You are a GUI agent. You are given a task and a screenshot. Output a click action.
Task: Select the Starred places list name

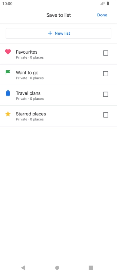click(x=31, y=114)
